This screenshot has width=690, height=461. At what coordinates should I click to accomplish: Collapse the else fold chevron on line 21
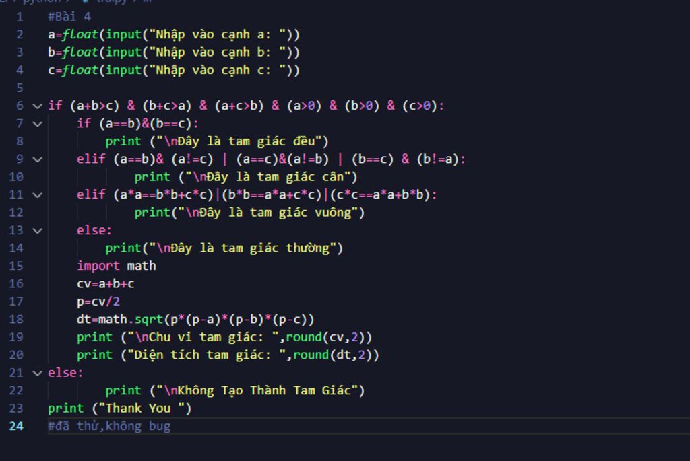click(x=38, y=373)
